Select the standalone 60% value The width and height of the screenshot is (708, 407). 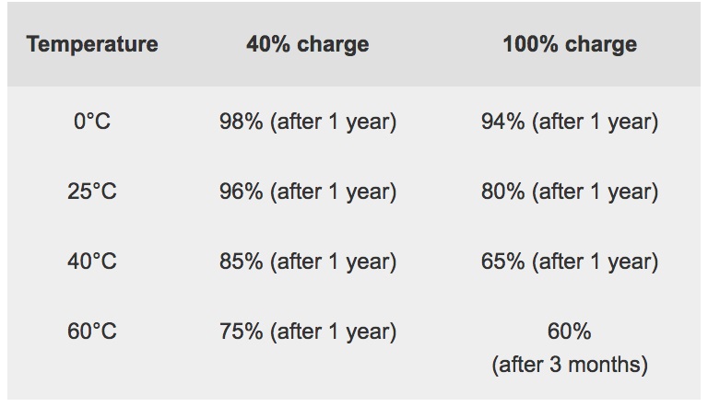pyautogui.click(x=570, y=331)
